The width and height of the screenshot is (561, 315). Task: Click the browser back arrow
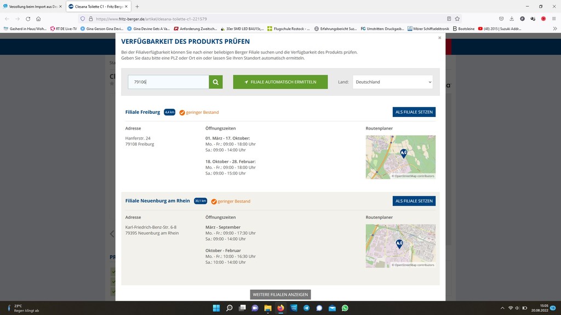click(x=7, y=19)
